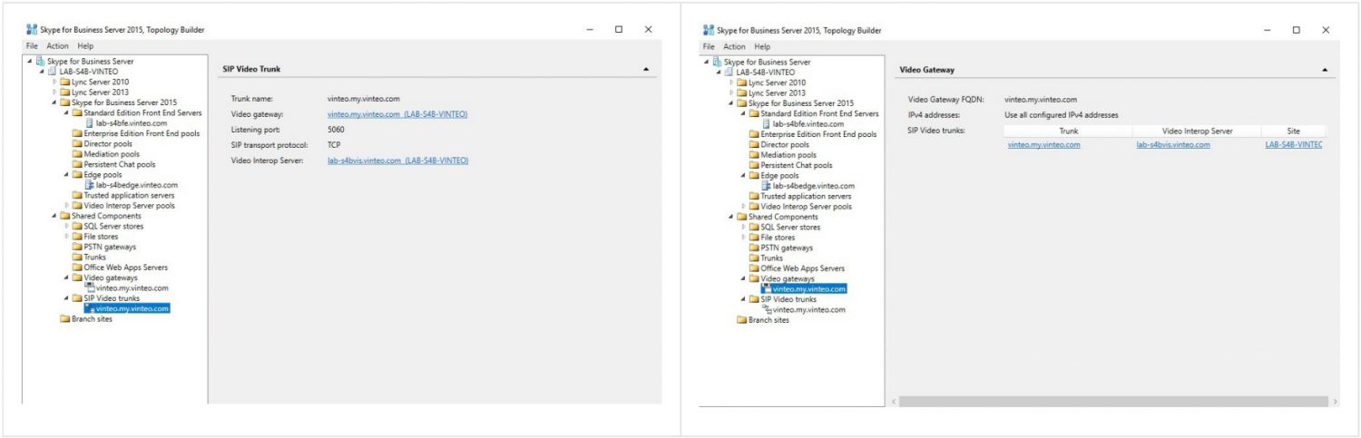Screen dimensions: 1361x438
Task: Open Action menu in left window
Action: [57, 45]
